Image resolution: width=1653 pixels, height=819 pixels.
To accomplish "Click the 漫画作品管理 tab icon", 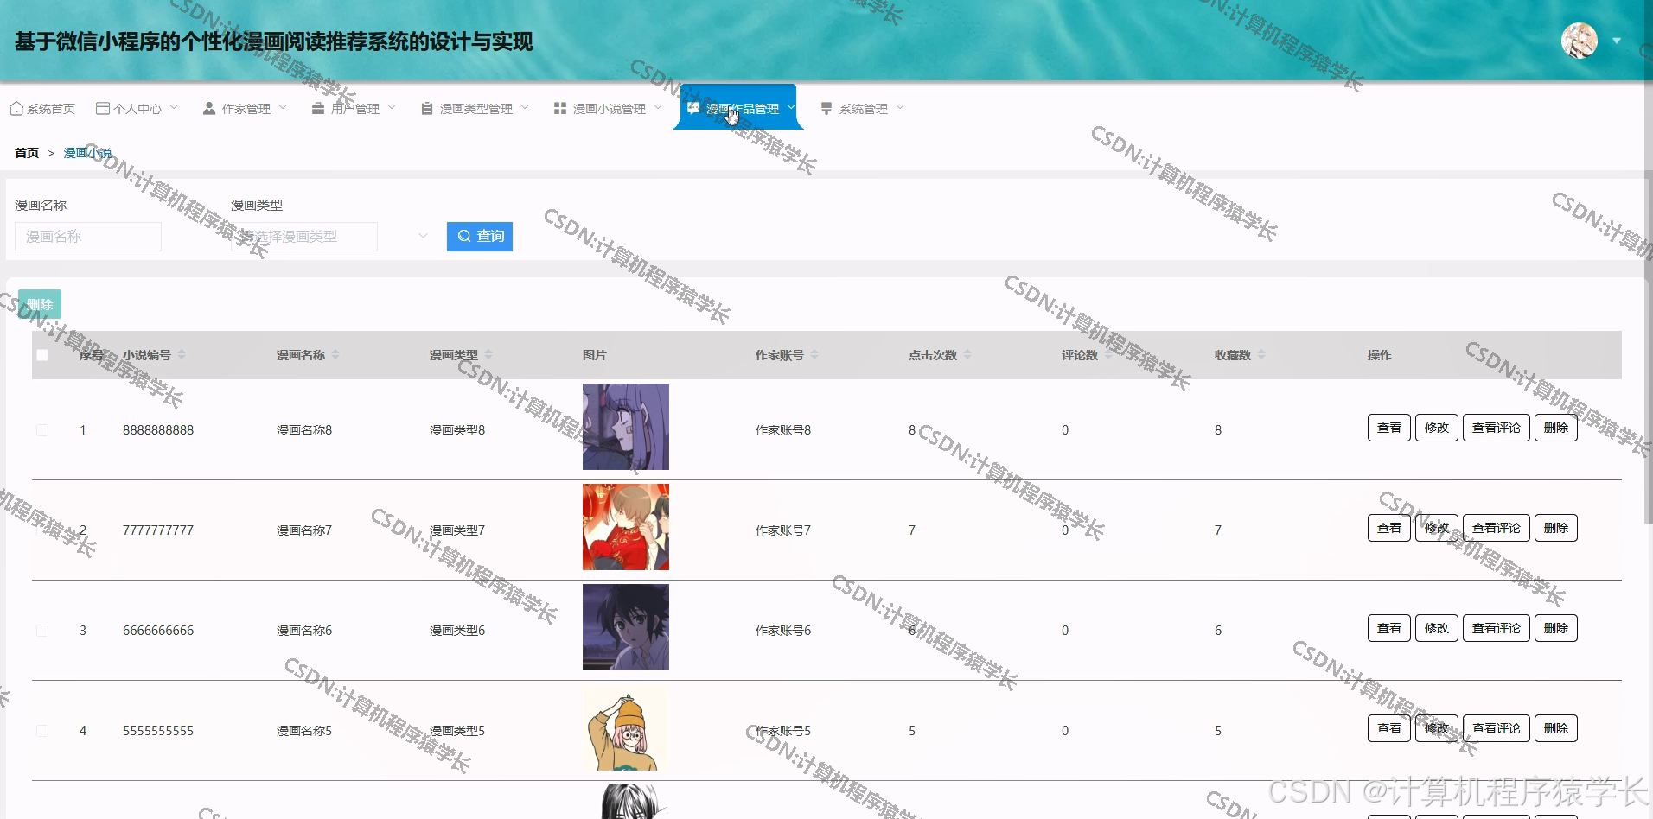I will click(693, 108).
